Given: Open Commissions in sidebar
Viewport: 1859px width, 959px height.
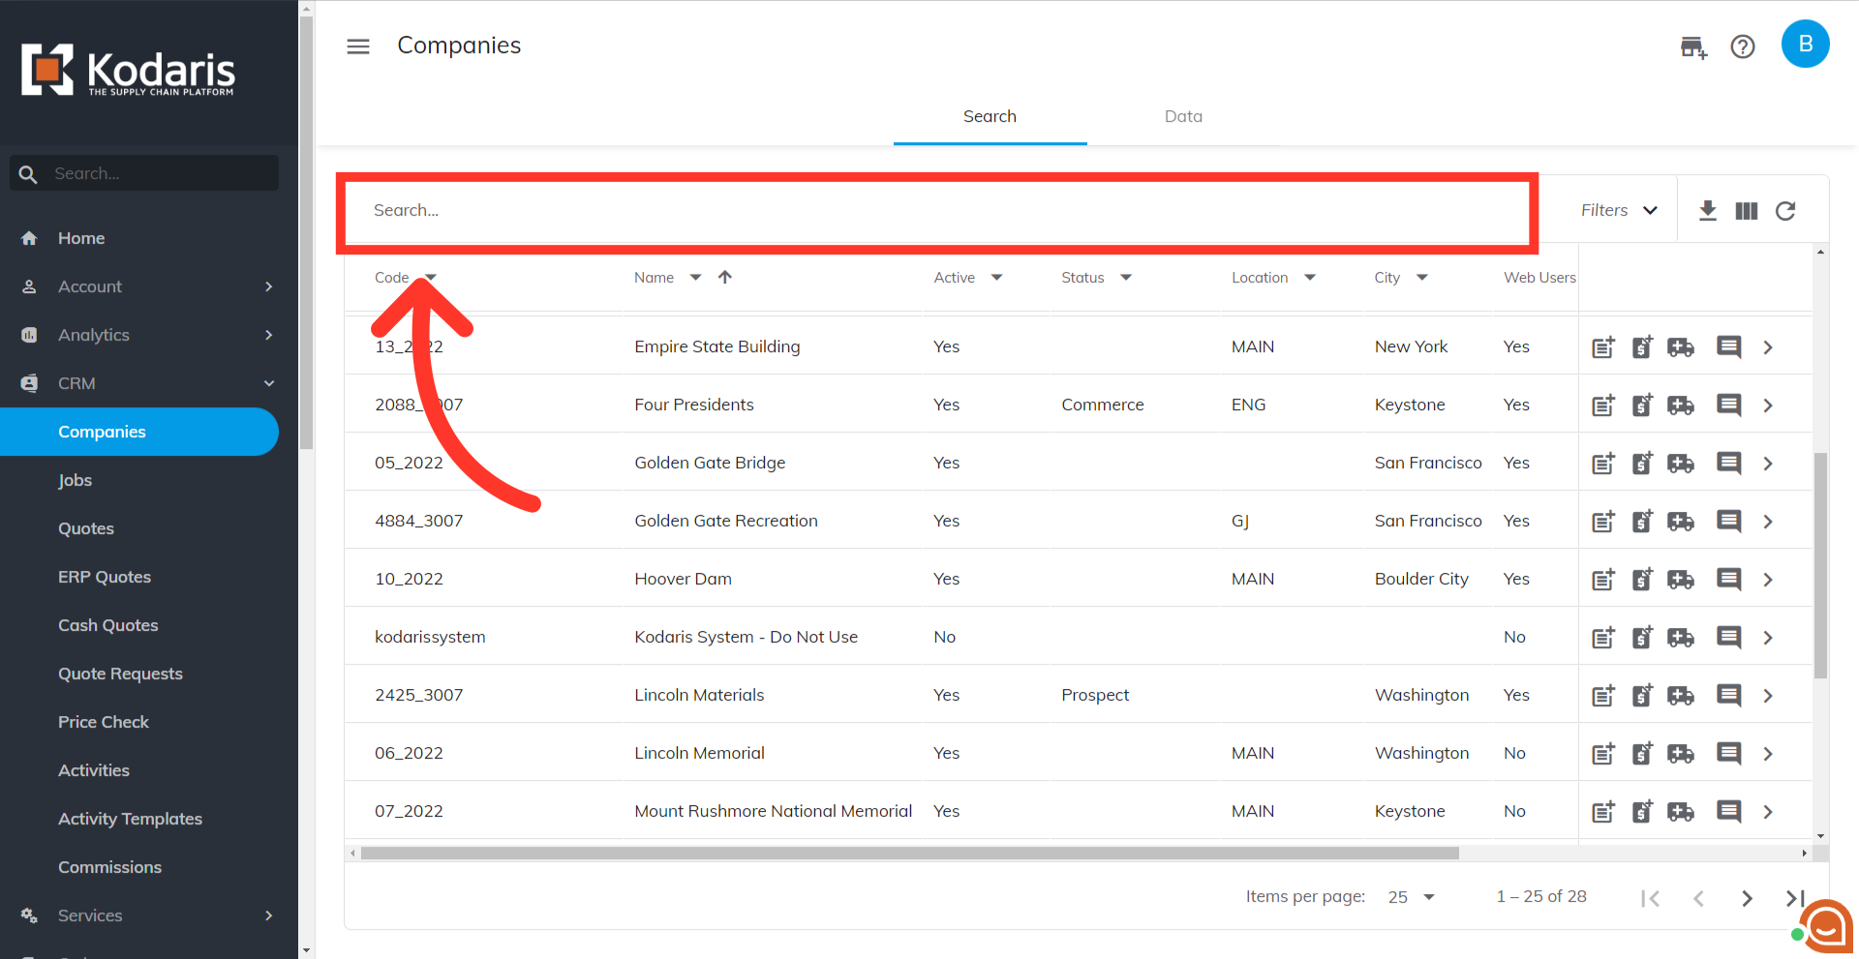Looking at the screenshot, I should tap(109, 867).
